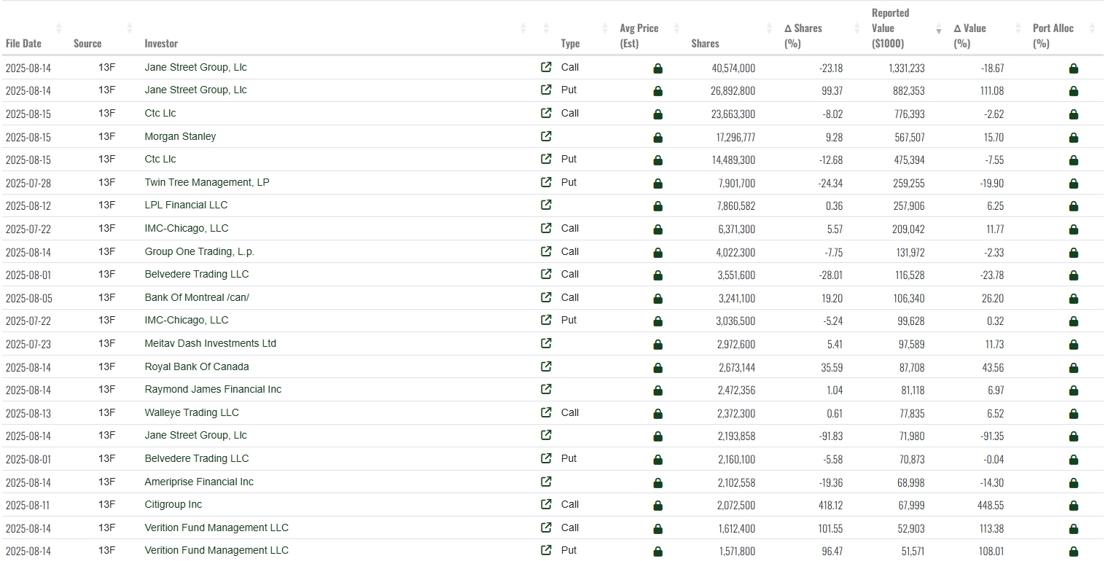The image size is (1116, 561).
Task: Sort by Δ Value (%) column header
Action: [x=969, y=36]
